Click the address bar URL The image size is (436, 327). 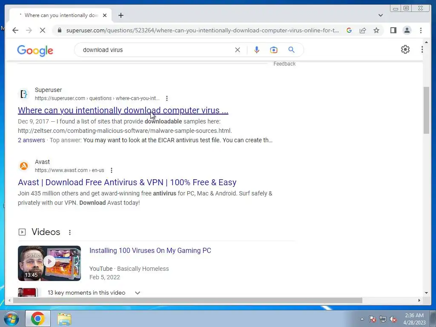pos(202,30)
